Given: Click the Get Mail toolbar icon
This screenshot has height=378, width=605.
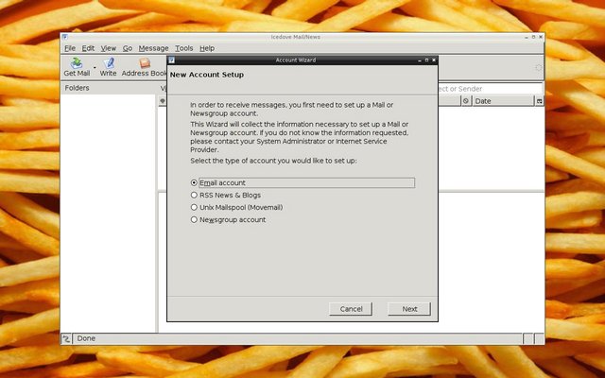Looking at the screenshot, I should [x=76, y=66].
